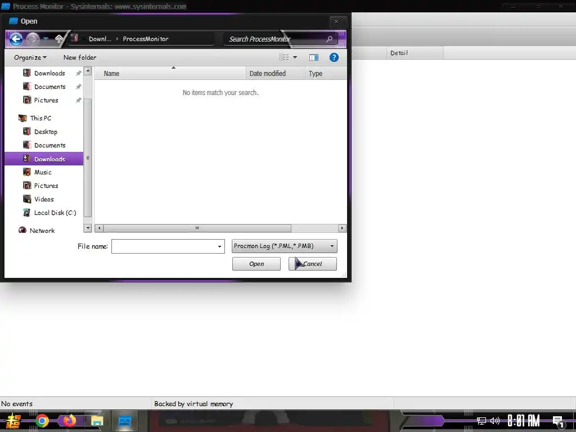The height and width of the screenshot is (432, 576).
Task: Click the pin icon beside pinned Pictures
Action: click(78, 100)
